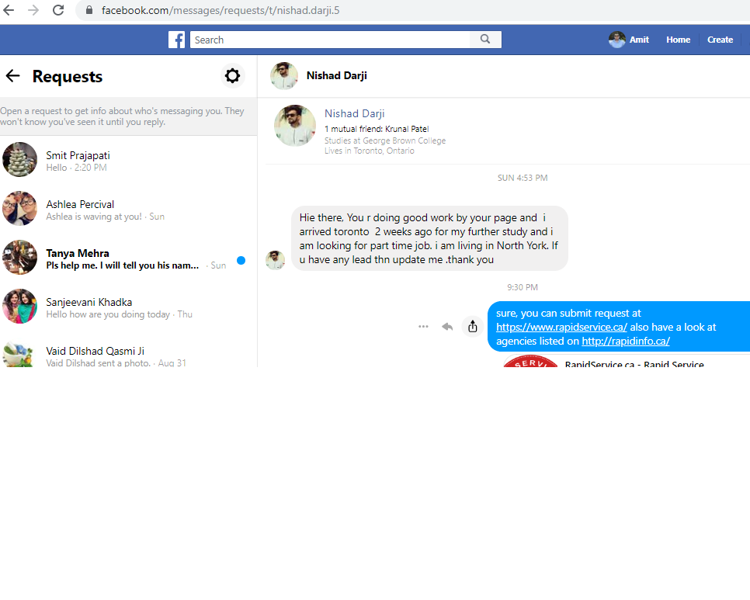Type in the Facebook search field
The width and height of the screenshot is (750, 600).
point(330,40)
